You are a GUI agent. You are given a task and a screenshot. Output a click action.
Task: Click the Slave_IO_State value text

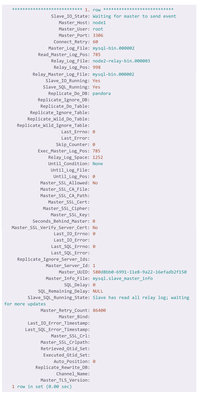(134, 16)
